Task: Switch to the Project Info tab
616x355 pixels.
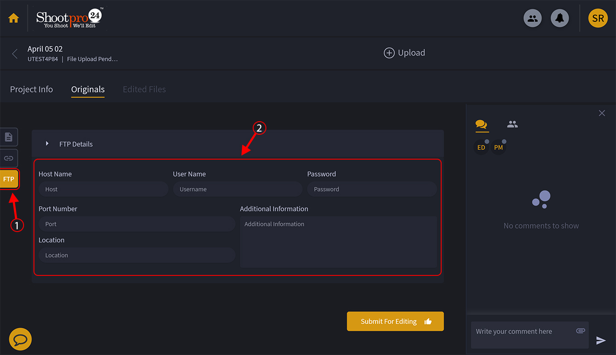Action: click(31, 90)
